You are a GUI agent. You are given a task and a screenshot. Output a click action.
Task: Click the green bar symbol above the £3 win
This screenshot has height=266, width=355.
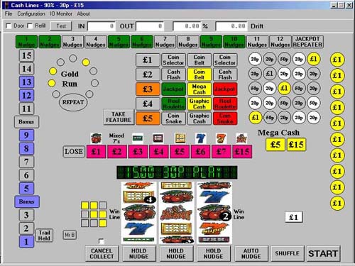[138, 138]
